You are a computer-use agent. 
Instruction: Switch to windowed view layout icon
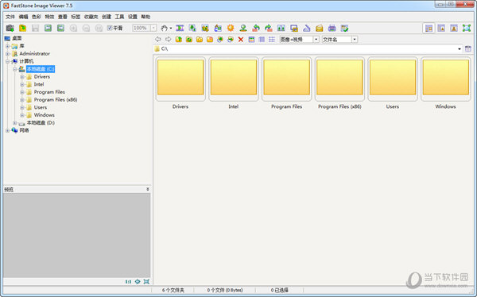441,29
